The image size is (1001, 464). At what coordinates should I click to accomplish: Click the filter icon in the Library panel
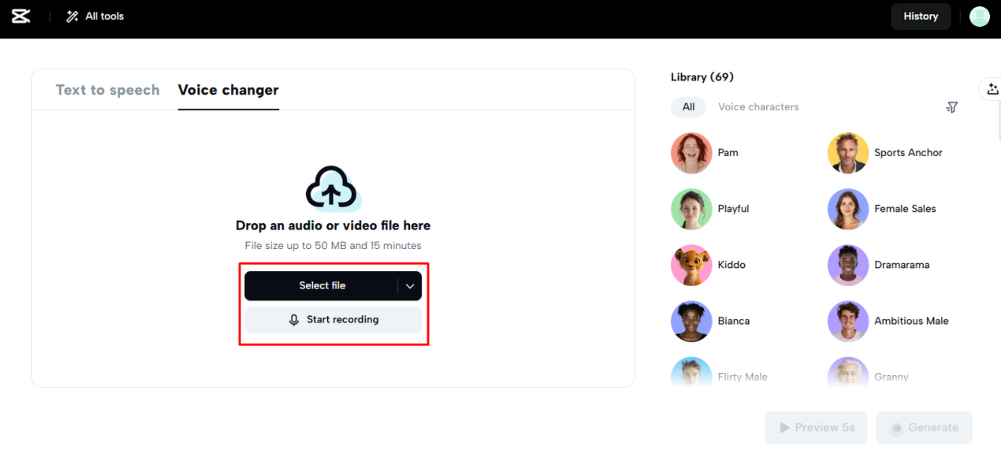coord(951,107)
